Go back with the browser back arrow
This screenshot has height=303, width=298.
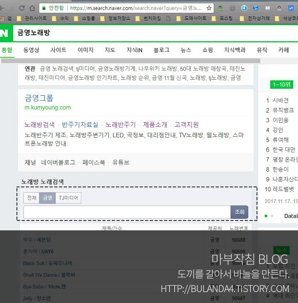coord(2,8)
